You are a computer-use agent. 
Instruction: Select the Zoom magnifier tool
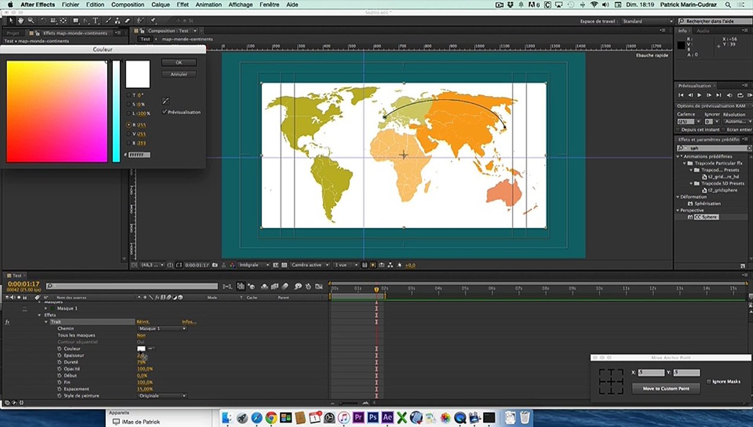[31, 21]
